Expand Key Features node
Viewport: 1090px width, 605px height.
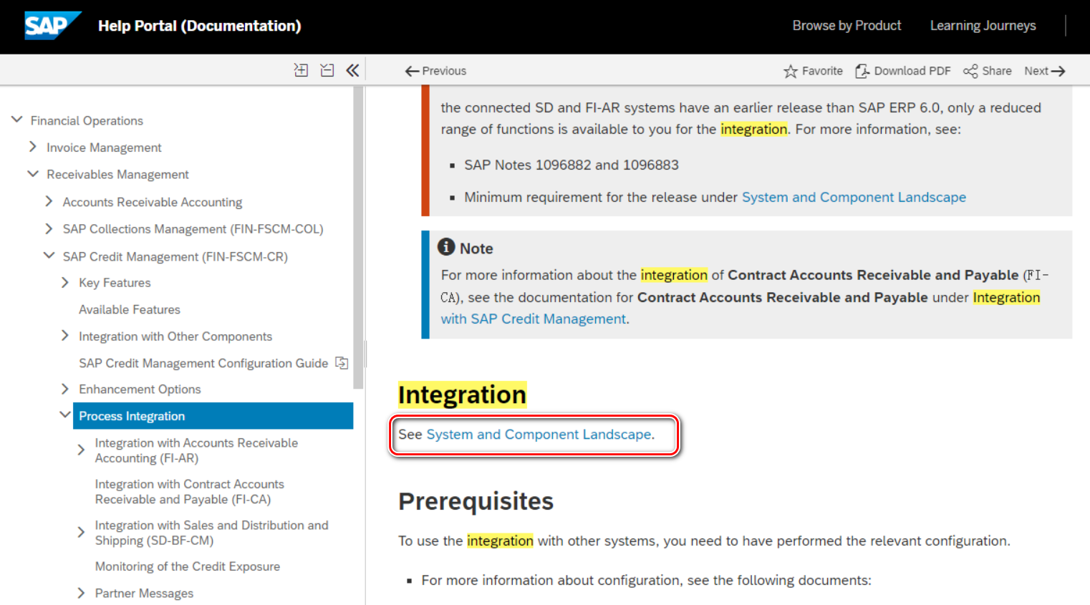point(65,282)
